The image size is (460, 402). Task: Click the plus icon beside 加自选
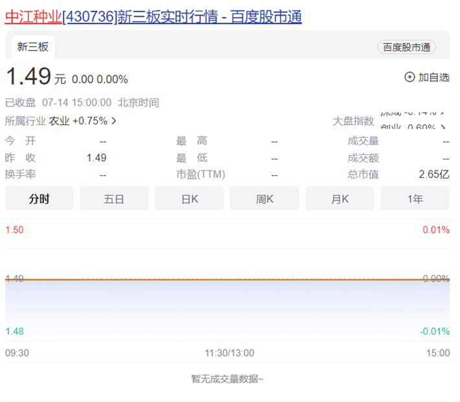(x=409, y=77)
